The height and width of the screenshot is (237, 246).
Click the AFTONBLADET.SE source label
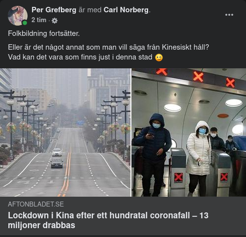coord(36,204)
